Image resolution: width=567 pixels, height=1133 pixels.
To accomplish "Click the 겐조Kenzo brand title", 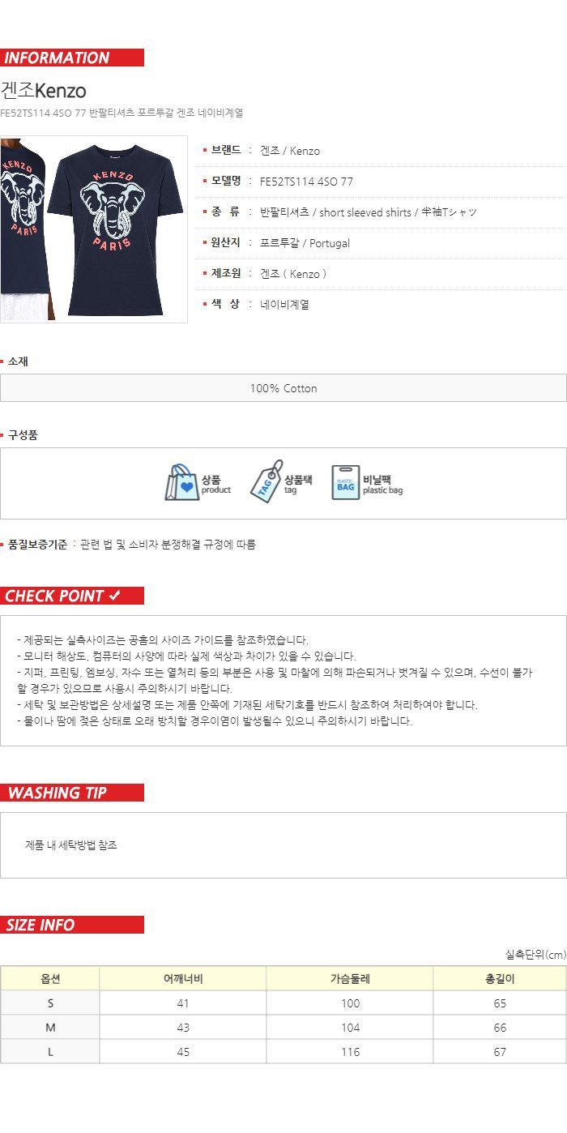I will point(43,90).
